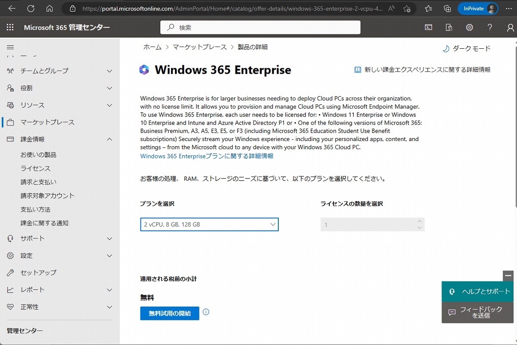This screenshot has height=345, width=517.
Task: Open the app launcher waffle icon
Action: (x=10, y=28)
